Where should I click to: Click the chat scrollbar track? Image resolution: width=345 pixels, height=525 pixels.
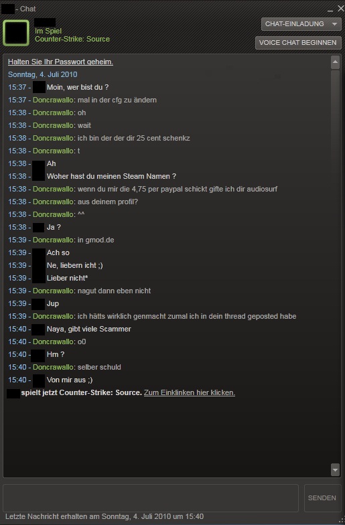[335, 267]
